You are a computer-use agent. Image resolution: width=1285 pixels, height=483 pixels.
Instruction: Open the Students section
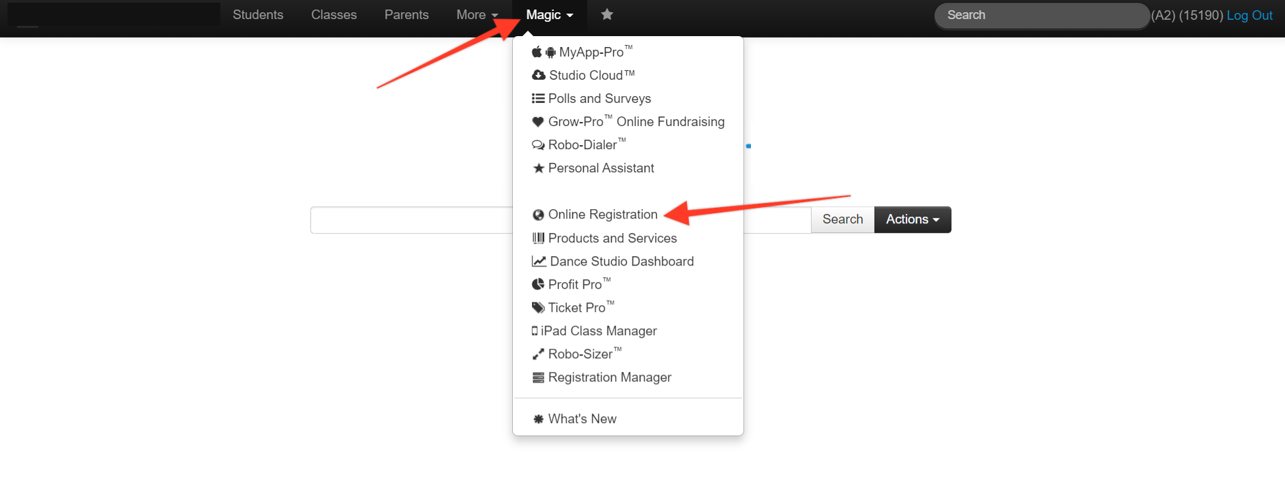coord(258,15)
